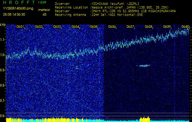Screen dimensions: 192x122
Task: Click the 0639 time marker
Action: point(167,27)
